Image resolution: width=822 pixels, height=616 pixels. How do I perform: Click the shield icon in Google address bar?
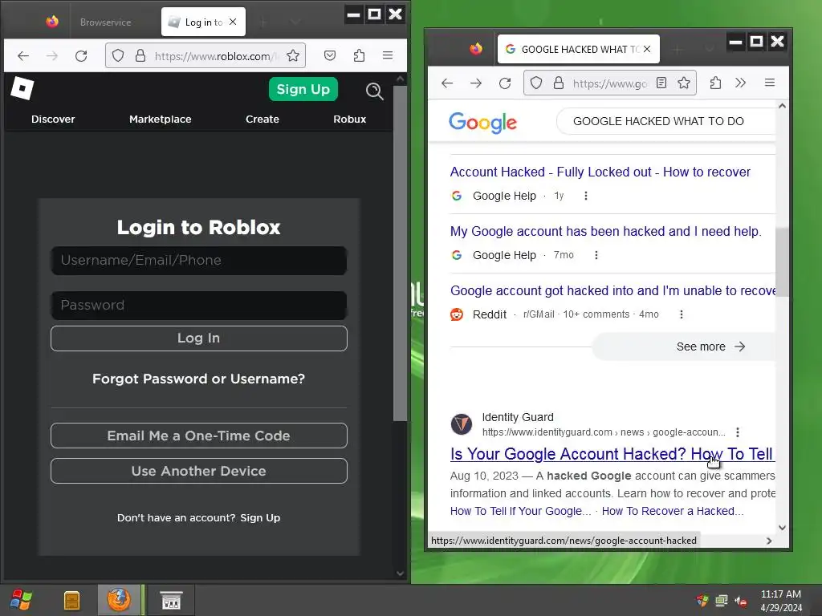coord(536,83)
